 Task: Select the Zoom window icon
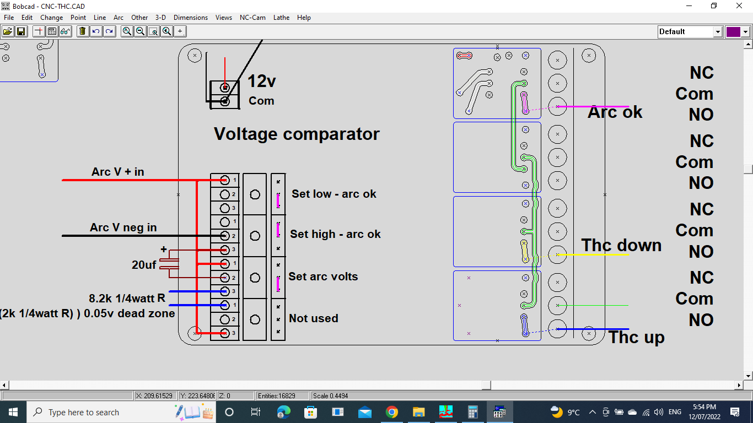[153, 31]
